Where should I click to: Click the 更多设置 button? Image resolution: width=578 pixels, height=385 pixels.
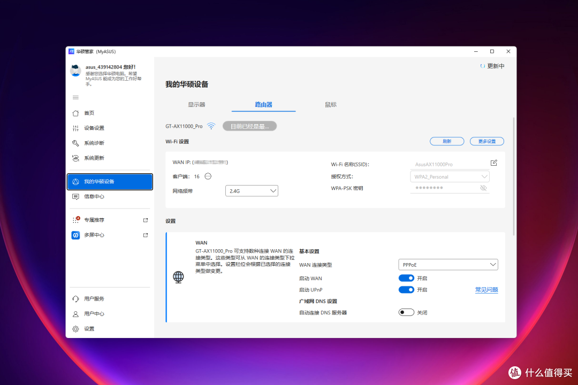click(x=487, y=142)
